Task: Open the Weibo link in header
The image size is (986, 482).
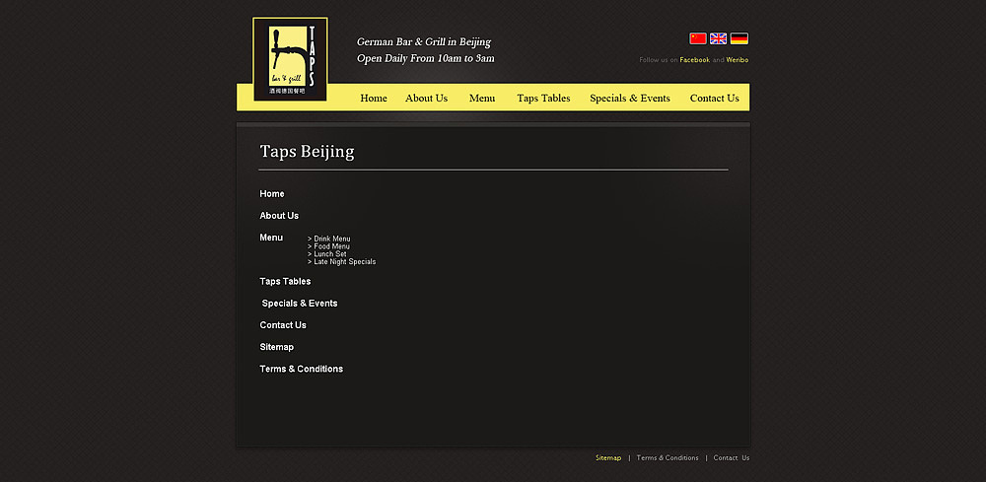Action: [737, 60]
